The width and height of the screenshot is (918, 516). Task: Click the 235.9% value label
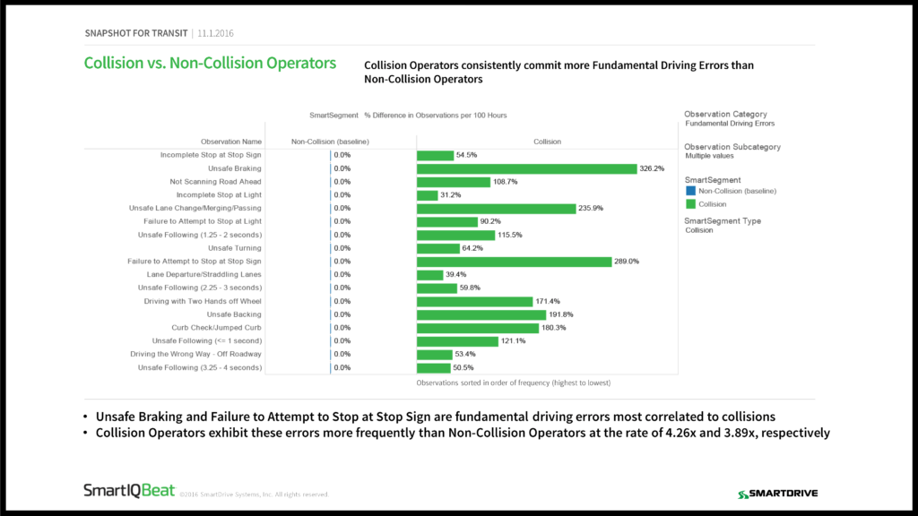[591, 208]
